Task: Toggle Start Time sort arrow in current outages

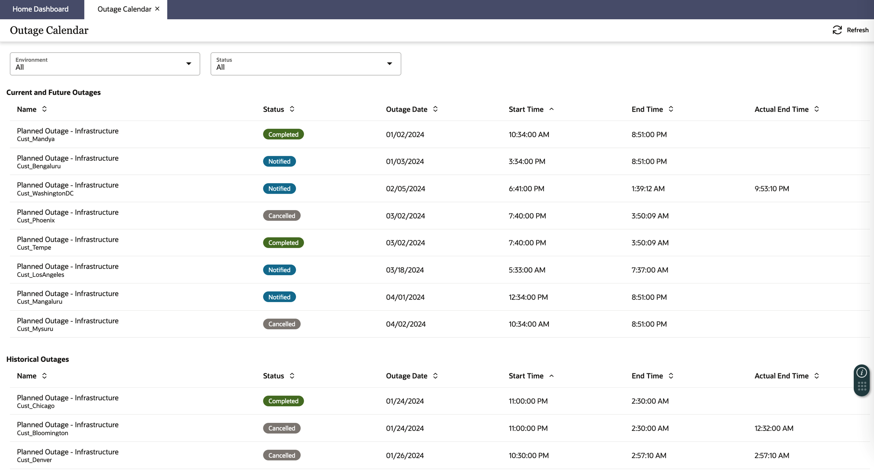Action: click(552, 109)
